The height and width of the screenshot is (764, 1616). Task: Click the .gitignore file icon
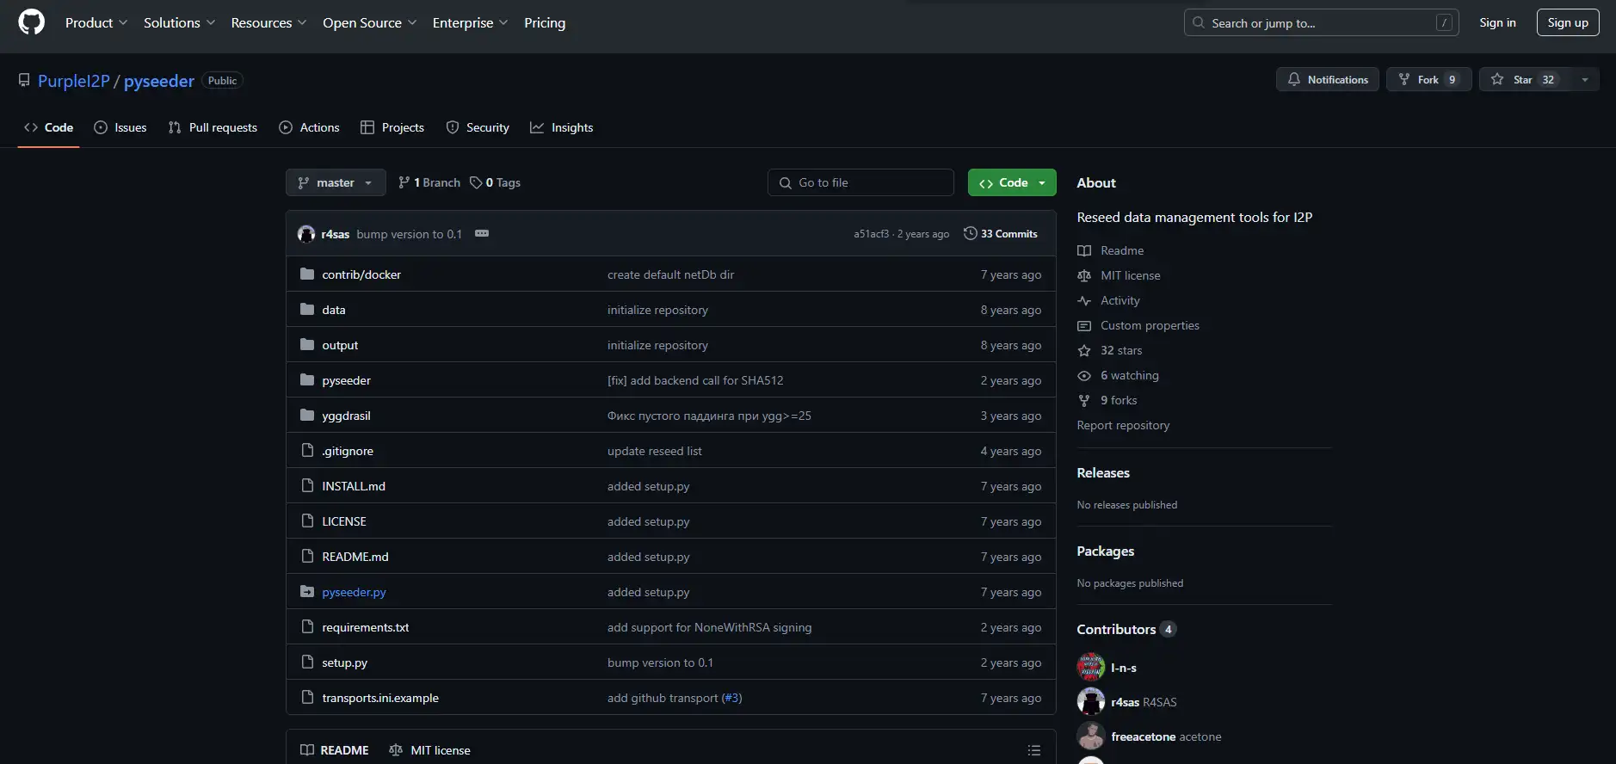[307, 451]
